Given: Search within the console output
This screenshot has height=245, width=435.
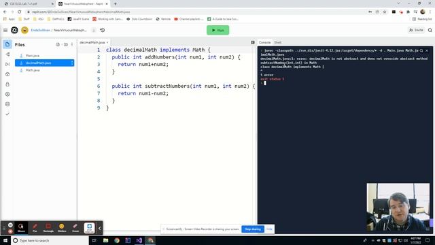Looking at the screenshot, I should 421,50.
